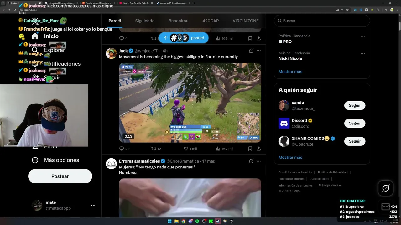Viewport: 401px width, 225px height.
Task: Open Jack's profile avatar
Action: [x=111, y=53]
